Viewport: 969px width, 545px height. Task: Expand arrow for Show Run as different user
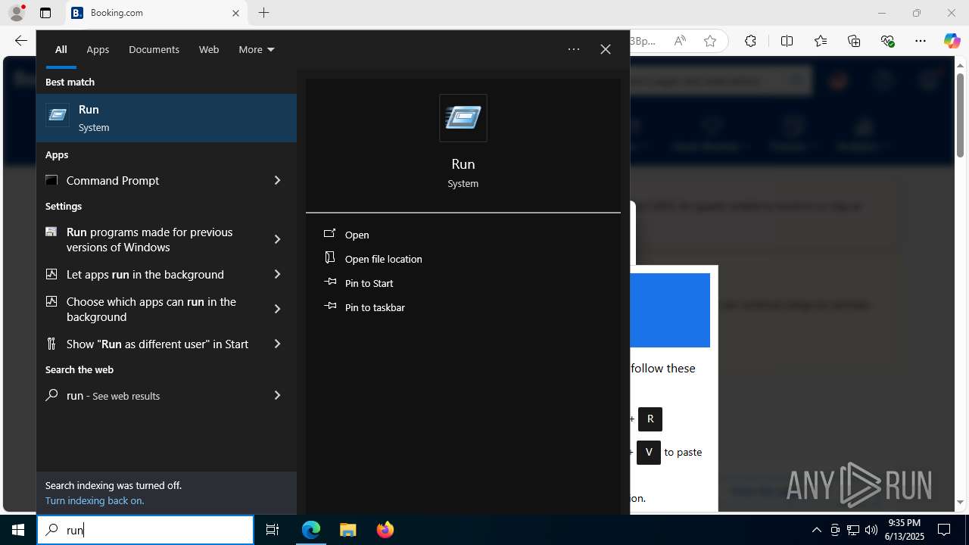point(277,344)
